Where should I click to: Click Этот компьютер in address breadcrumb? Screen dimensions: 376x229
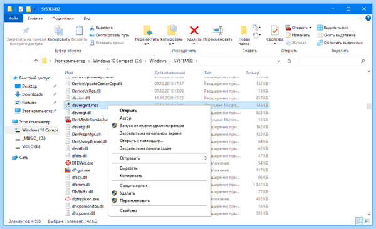(70, 61)
